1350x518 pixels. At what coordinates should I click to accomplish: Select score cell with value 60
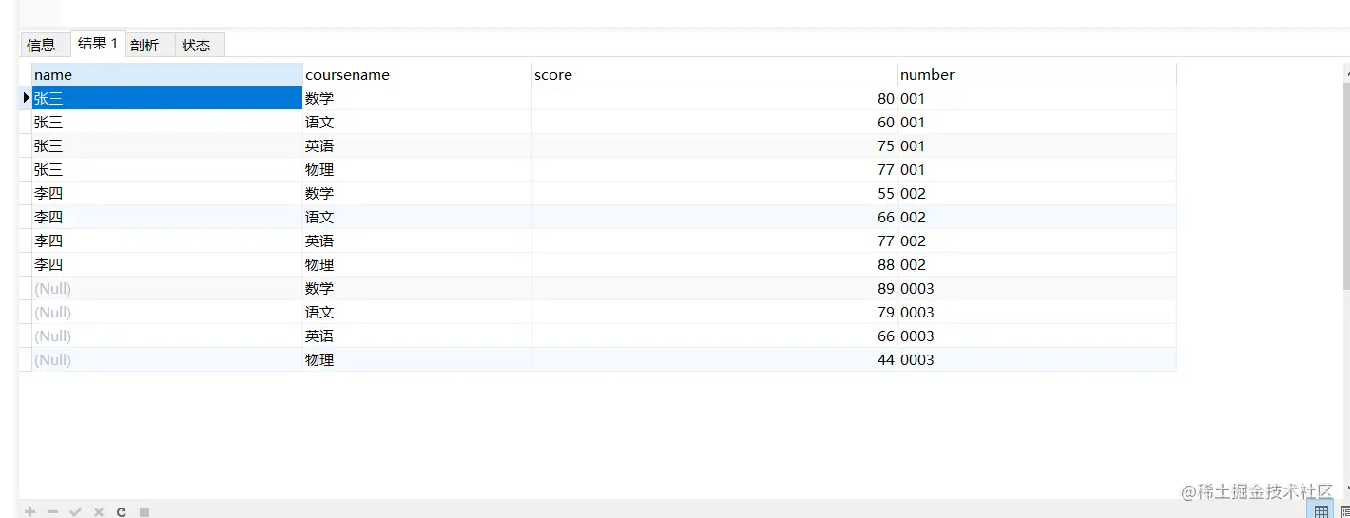click(x=715, y=122)
